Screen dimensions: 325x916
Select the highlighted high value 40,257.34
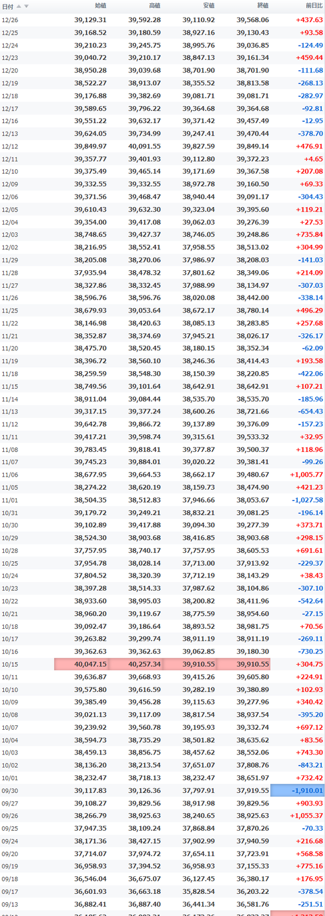144,665
